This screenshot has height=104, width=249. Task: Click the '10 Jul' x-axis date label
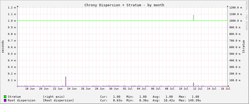click(184, 89)
